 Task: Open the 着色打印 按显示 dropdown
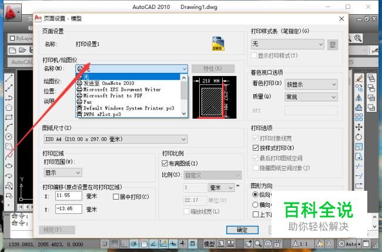tap(311, 84)
